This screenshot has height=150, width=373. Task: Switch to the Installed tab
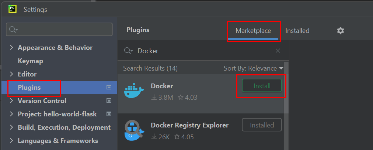point(297,31)
